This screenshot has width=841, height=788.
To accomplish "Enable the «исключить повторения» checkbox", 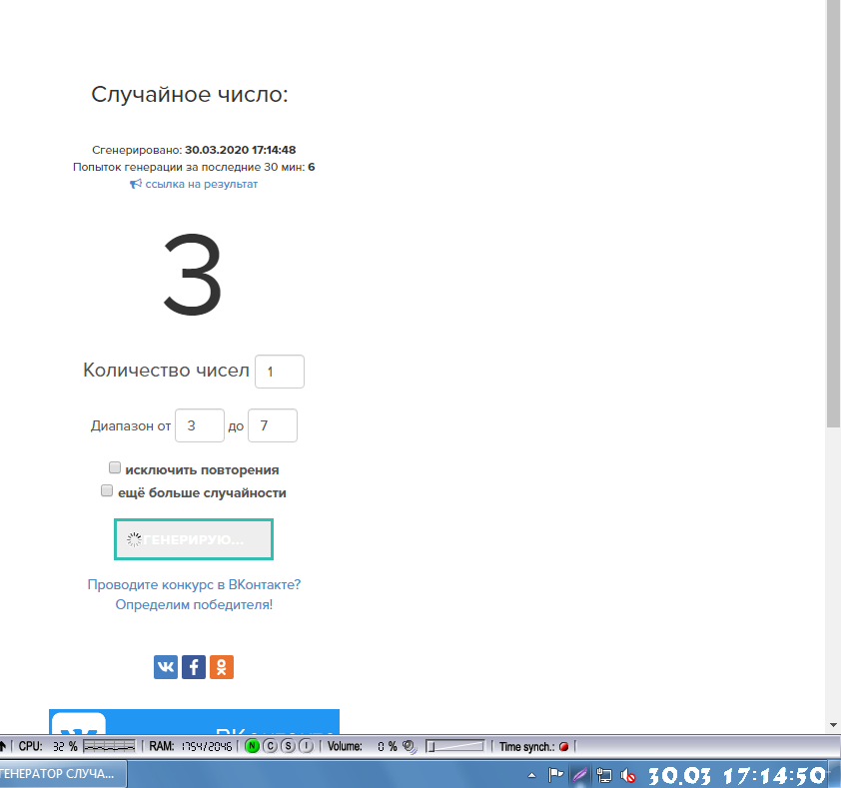I will (115, 467).
